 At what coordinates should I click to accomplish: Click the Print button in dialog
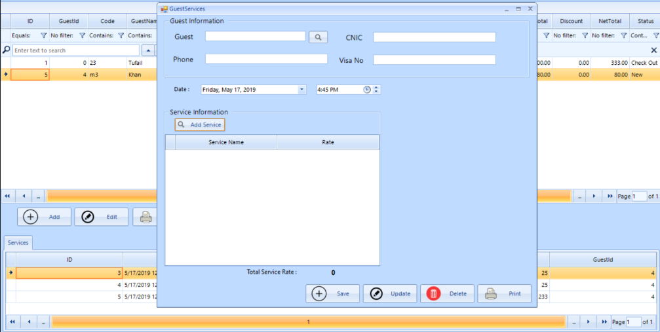[504, 294]
